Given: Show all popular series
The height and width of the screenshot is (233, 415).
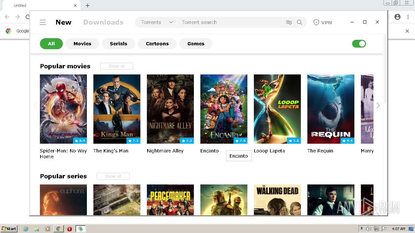Looking at the screenshot, I should (x=113, y=176).
